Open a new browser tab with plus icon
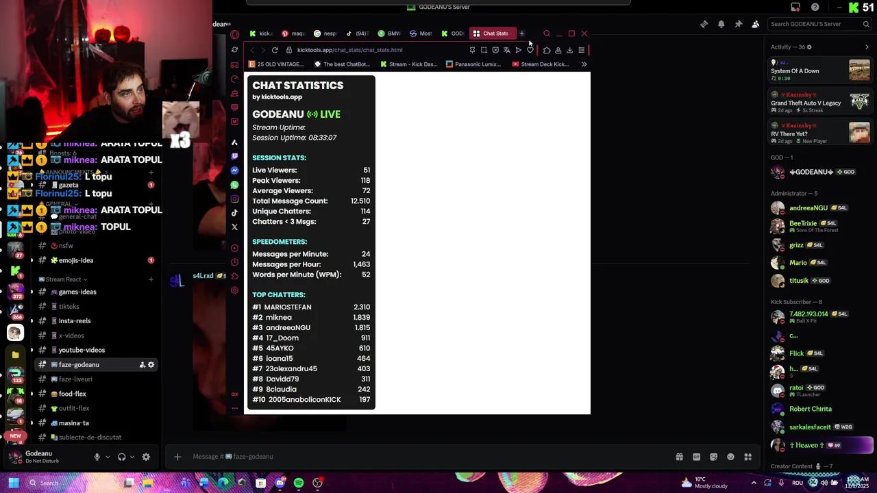The image size is (877, 493). 522,34
